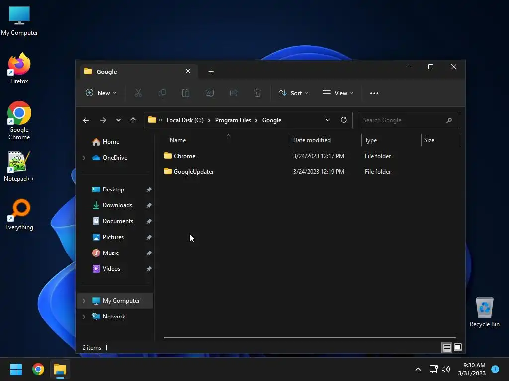Open Firefox desktop shortcut
This screenshot has height=381, width=509.
pyautogui.click(x=19, y=68)
